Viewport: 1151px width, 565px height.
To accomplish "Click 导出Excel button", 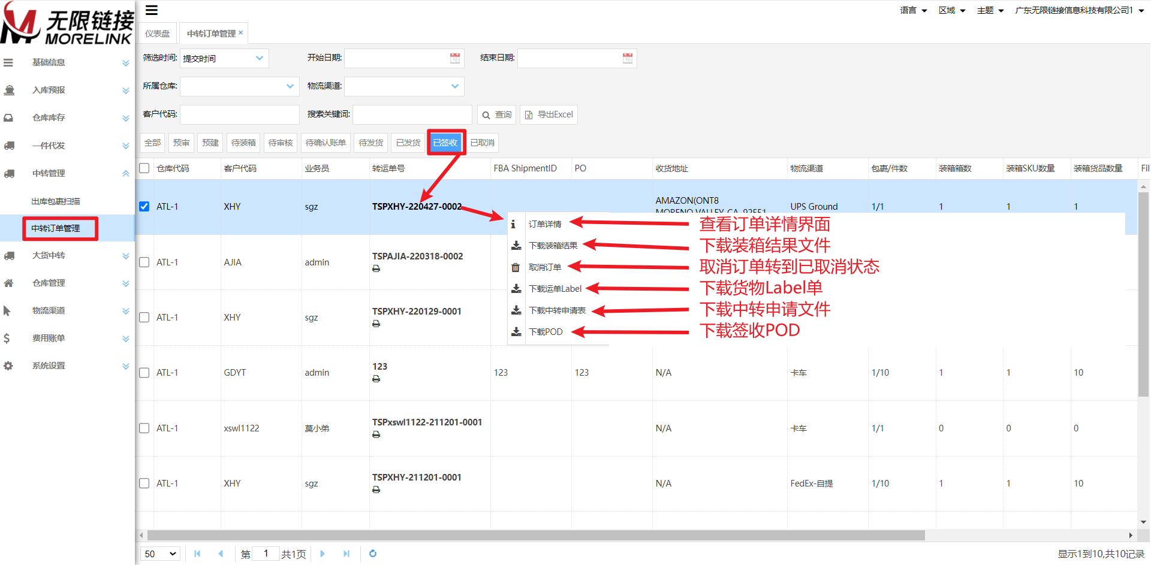I will coord(549,114).
